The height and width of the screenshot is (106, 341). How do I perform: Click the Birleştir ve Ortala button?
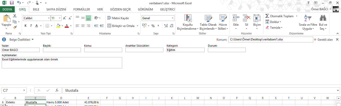tap(121, 26)
